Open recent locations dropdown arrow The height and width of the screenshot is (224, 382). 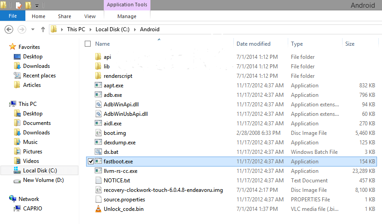point(33,29)
